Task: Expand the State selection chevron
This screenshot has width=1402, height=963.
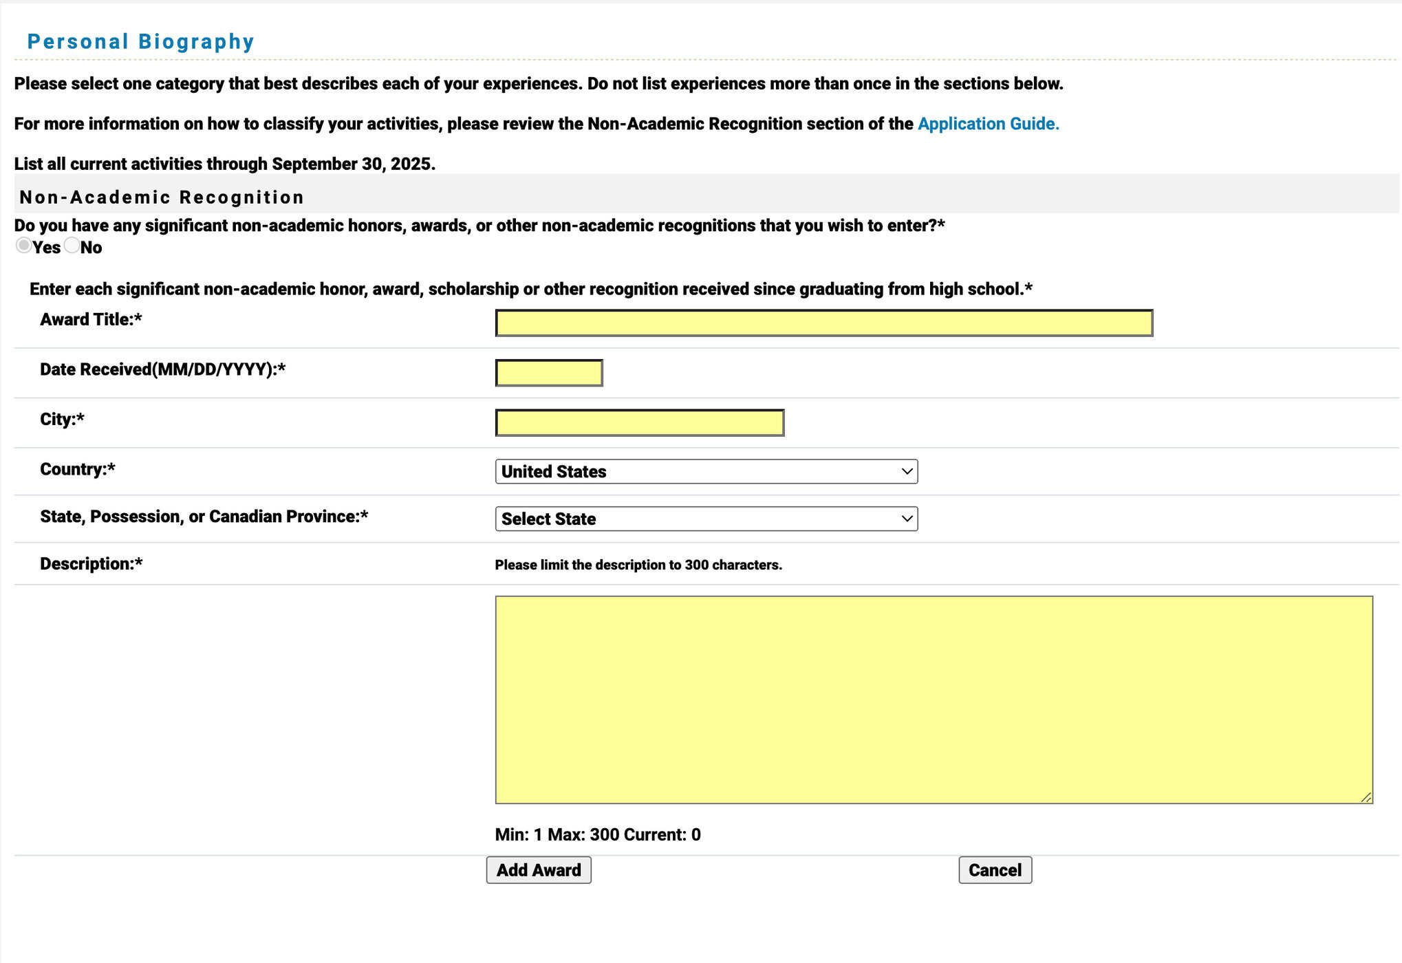Action: [x=906, y=519]
